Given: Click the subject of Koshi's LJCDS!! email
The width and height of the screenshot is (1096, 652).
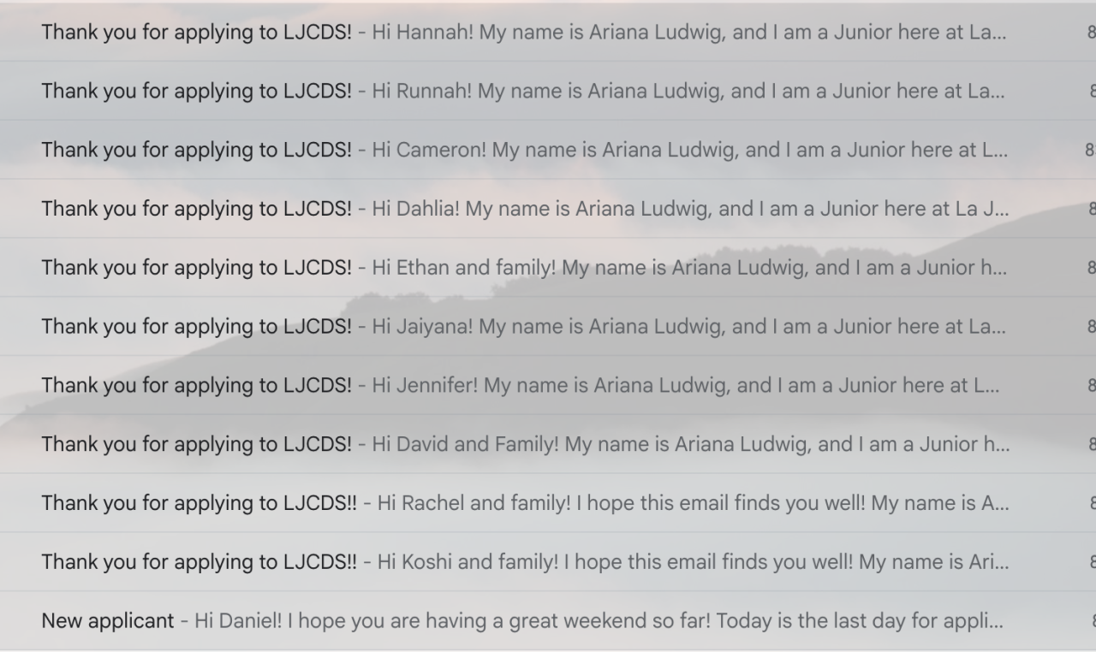Looking at the screenshot, I should (x=200, y=562).
